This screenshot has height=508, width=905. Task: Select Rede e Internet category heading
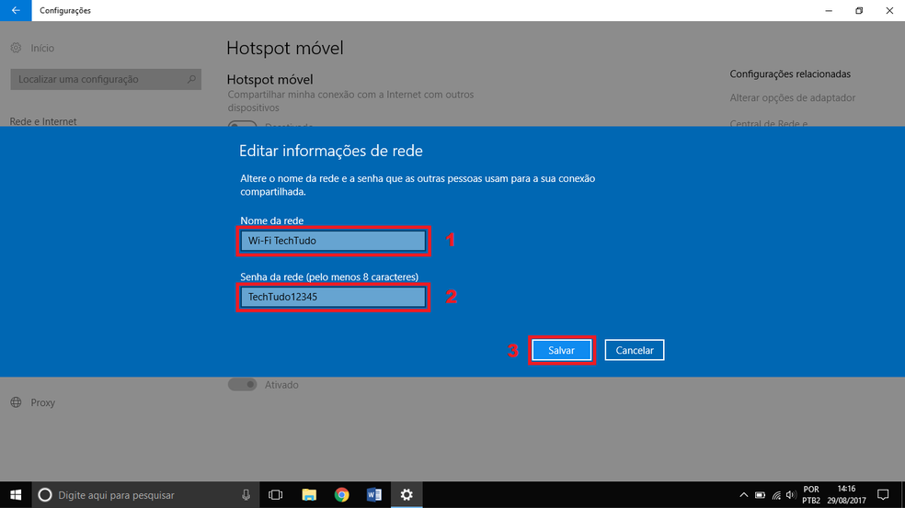click(x=43, y=121)
